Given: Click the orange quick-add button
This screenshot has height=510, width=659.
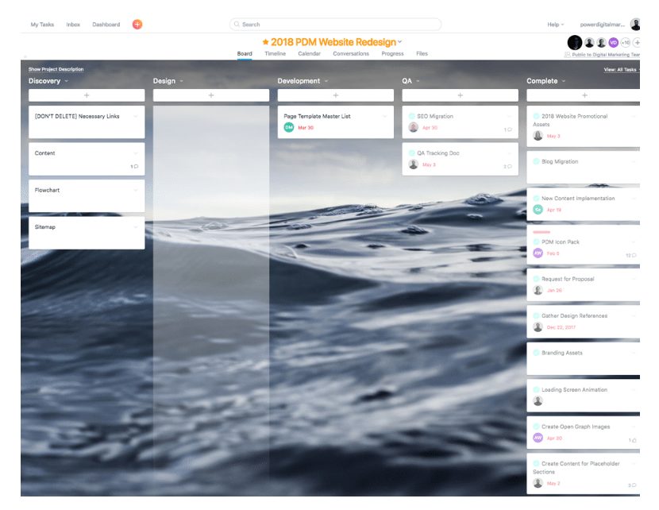Looking at the screenshot, I should [x=137, y=24].
